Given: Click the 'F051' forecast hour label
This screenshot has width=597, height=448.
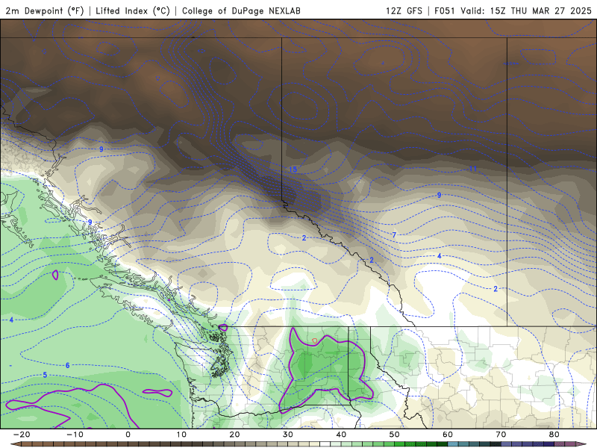Looking at the screenshot, I should click(444, 10).
